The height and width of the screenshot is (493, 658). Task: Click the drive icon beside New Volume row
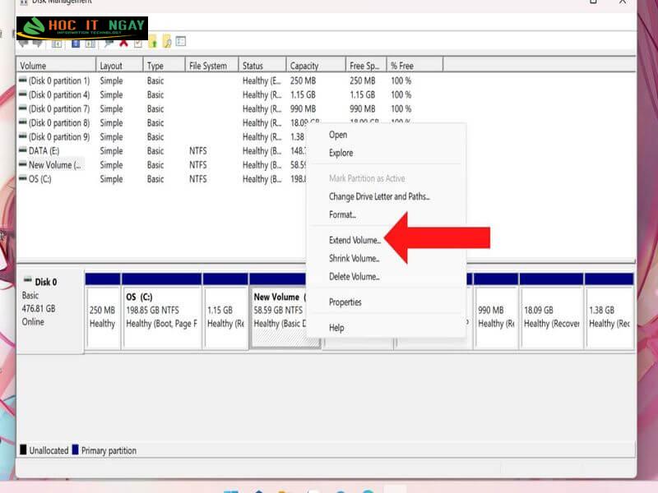click(23, 164)
